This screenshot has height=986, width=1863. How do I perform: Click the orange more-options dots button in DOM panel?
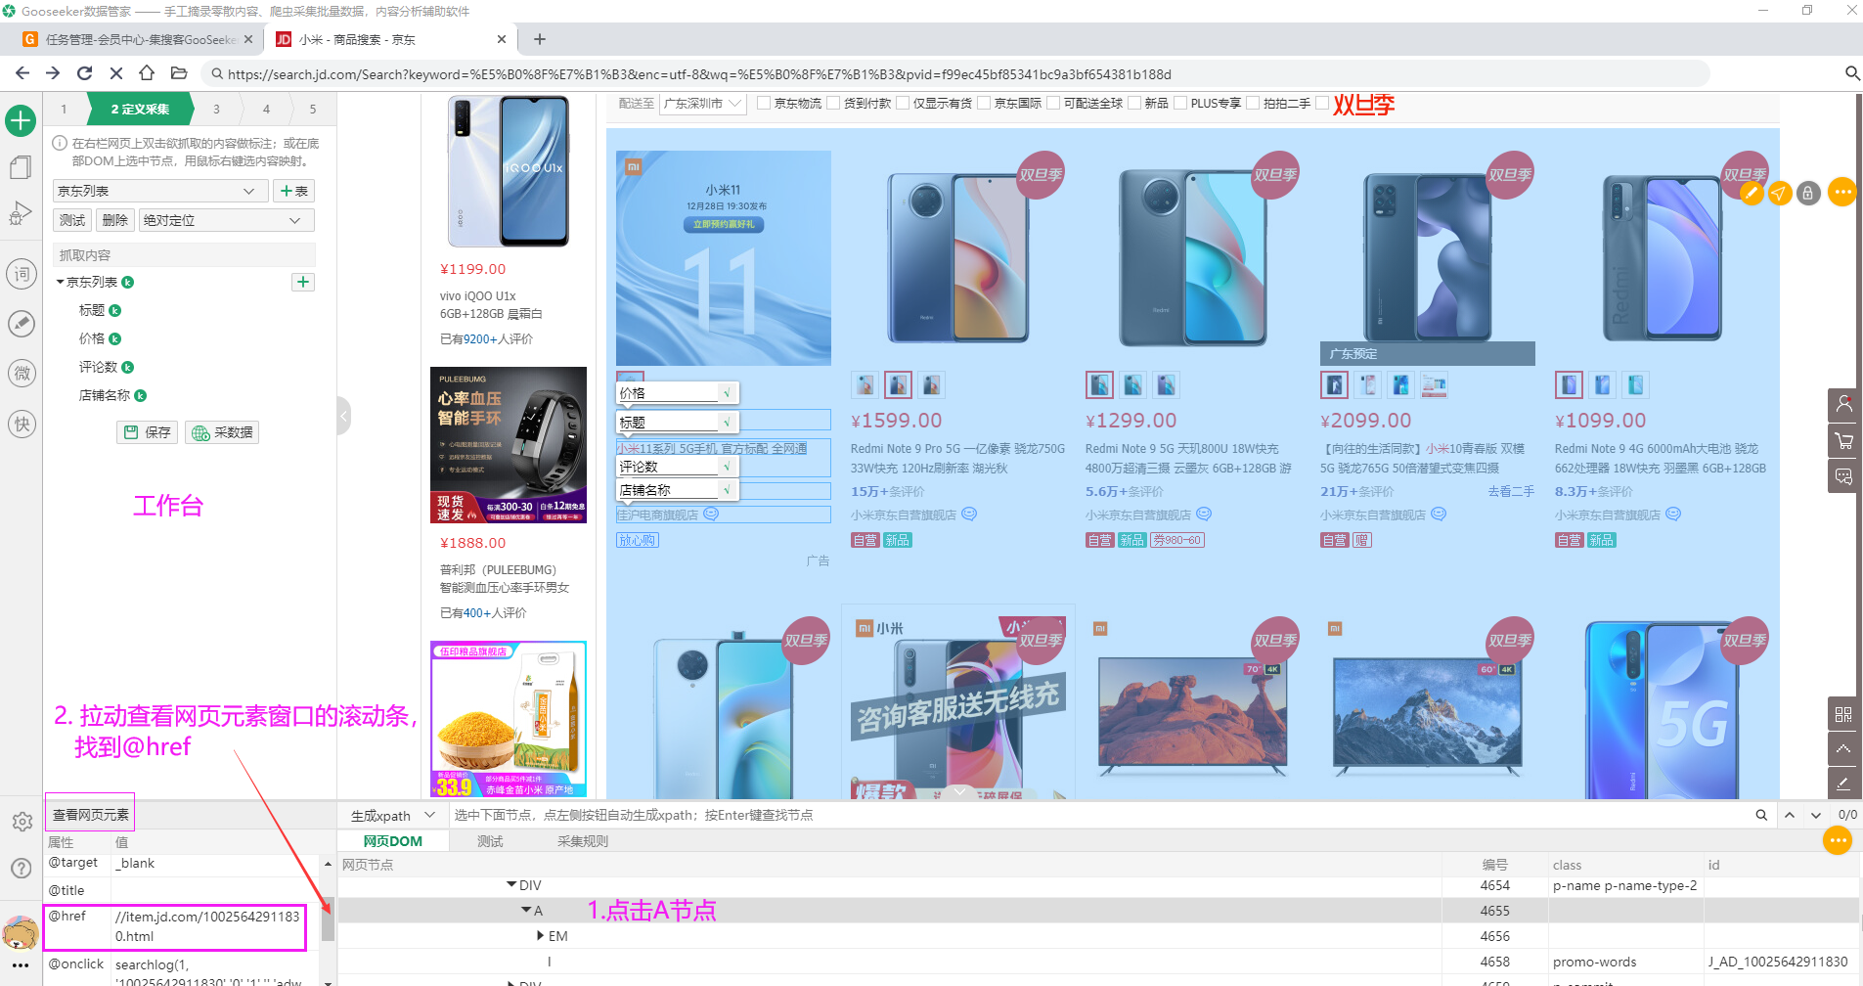[1838, 840]
